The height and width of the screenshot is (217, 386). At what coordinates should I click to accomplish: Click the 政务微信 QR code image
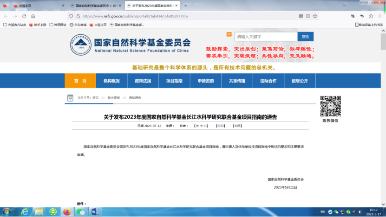click(330, 106)
